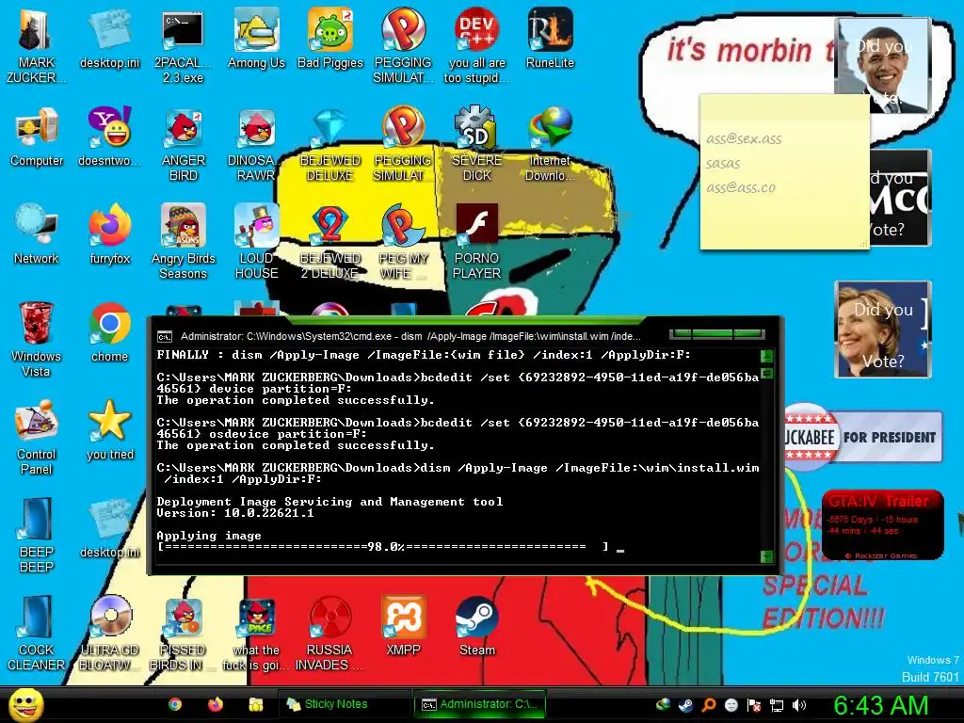Viewport: 964px width, 723px height.
Task: Click the Steam system tray icon
Action: click(x=685, y=704)
